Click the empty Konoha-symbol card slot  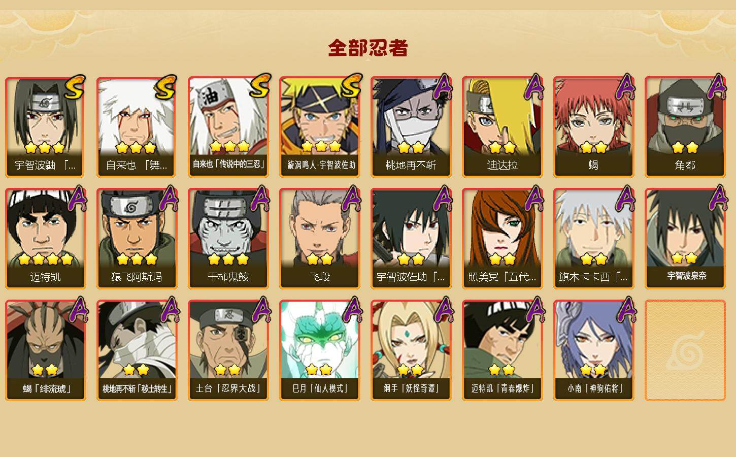coord(685,350)
